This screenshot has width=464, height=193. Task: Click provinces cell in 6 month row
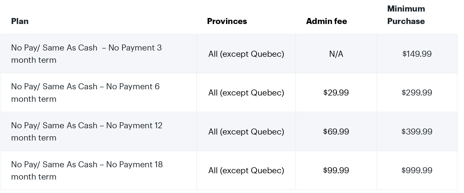246,93
